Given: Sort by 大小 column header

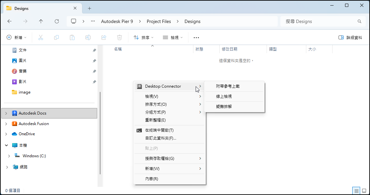Looking at the screenshot, I should click(319, 49).
